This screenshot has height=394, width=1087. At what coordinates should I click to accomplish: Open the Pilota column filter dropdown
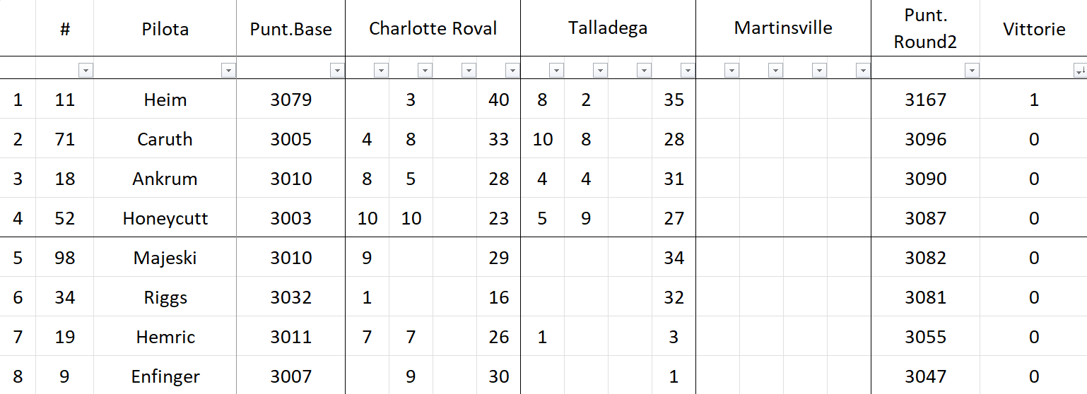tap(228, 71)
